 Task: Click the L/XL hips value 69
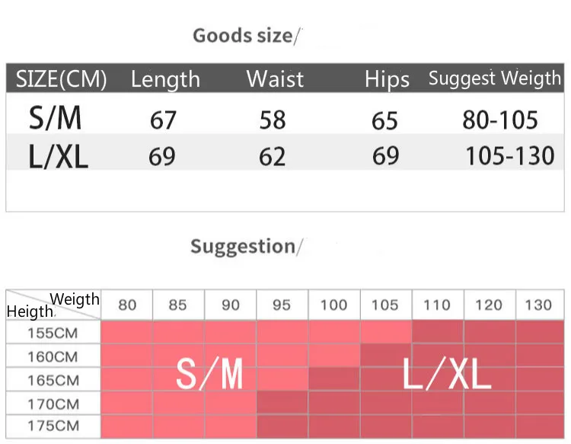386,156
